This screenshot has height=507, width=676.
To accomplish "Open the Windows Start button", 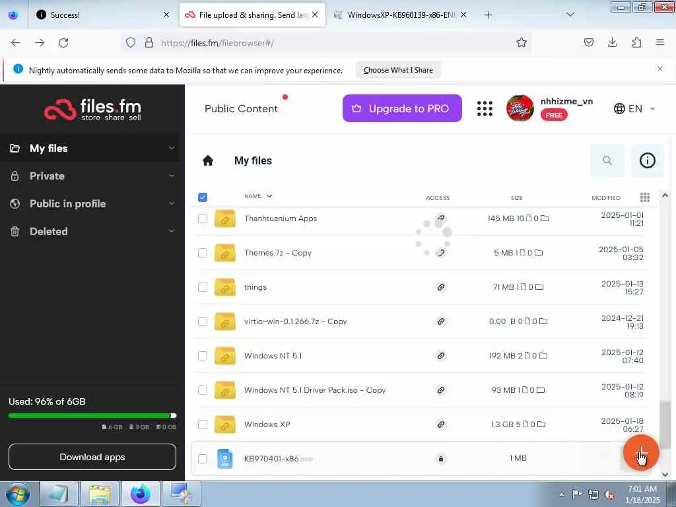I will click(18, 494).
